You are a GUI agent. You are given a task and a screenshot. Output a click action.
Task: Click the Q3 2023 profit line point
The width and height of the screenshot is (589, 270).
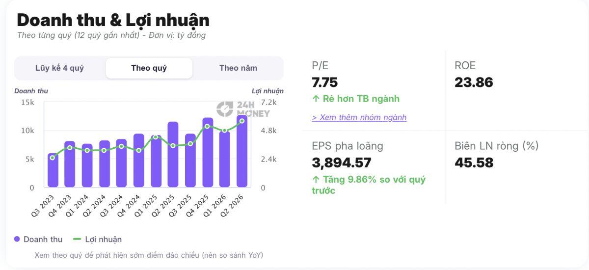click(53, 157)
